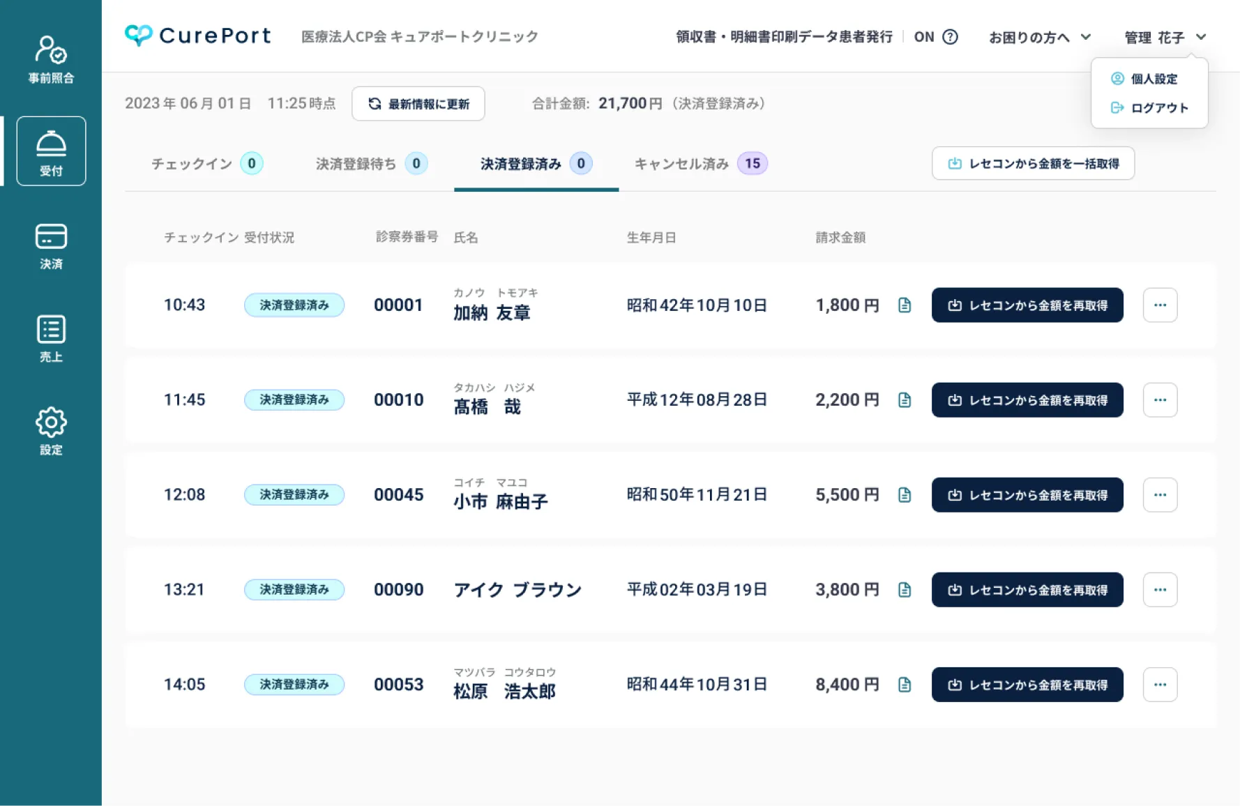The width and height of the screenshot is (1240, 806).
Task: Open more options menu for 加納 友章 row
Action: (1160, 305)
